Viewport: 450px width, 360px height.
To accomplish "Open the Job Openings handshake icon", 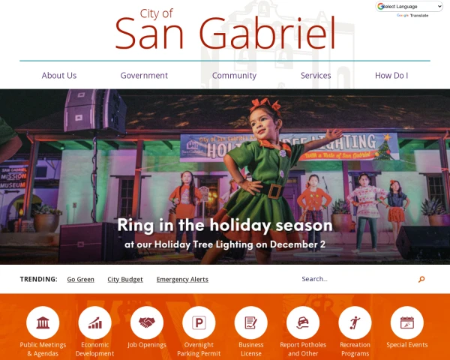I will (147, 322).
